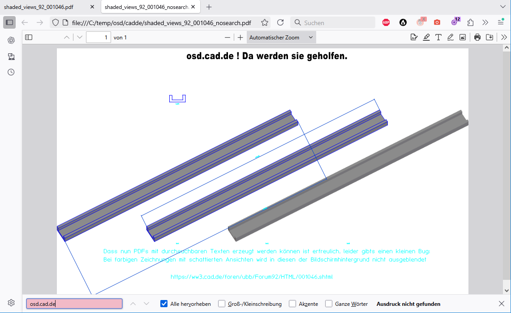The height and width of the screenshot is (313, 511).
Task: Click the PDF page number field
Action: [x=99, y=38]
